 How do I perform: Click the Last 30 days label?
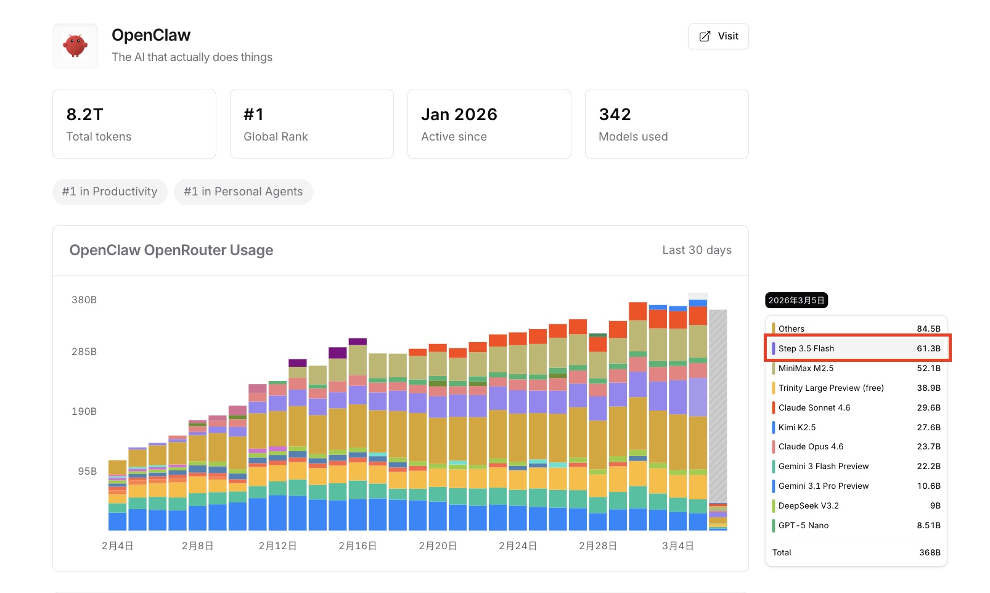point(697,250)
